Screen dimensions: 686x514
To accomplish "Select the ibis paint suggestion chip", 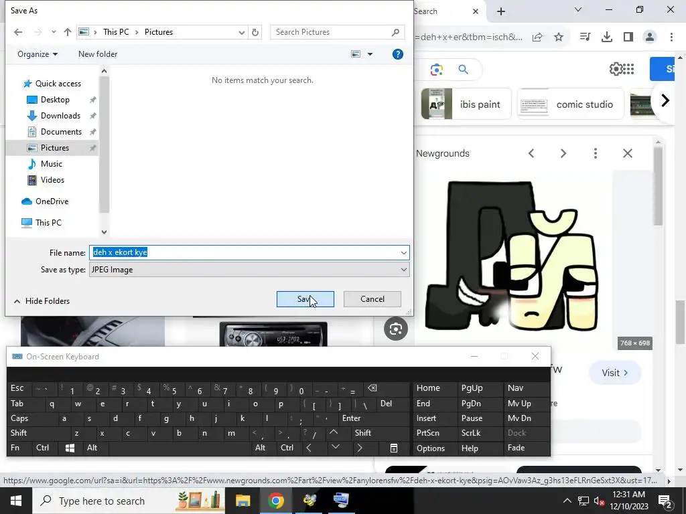I will [x=466, y=104].
